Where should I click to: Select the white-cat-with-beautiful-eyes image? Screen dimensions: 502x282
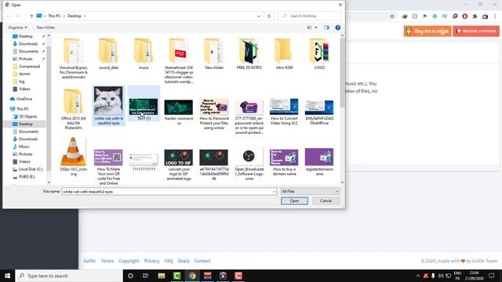pyautogui.click(x=108, y=106)
